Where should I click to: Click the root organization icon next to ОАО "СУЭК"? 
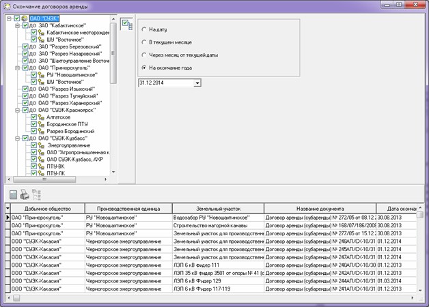[25, 18]
